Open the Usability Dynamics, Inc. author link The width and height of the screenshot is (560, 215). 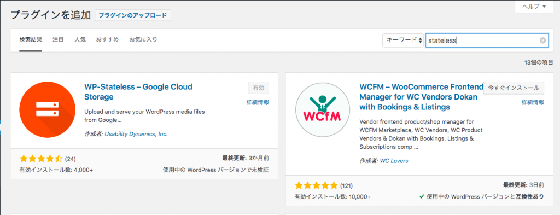click(x=136, y=134)
